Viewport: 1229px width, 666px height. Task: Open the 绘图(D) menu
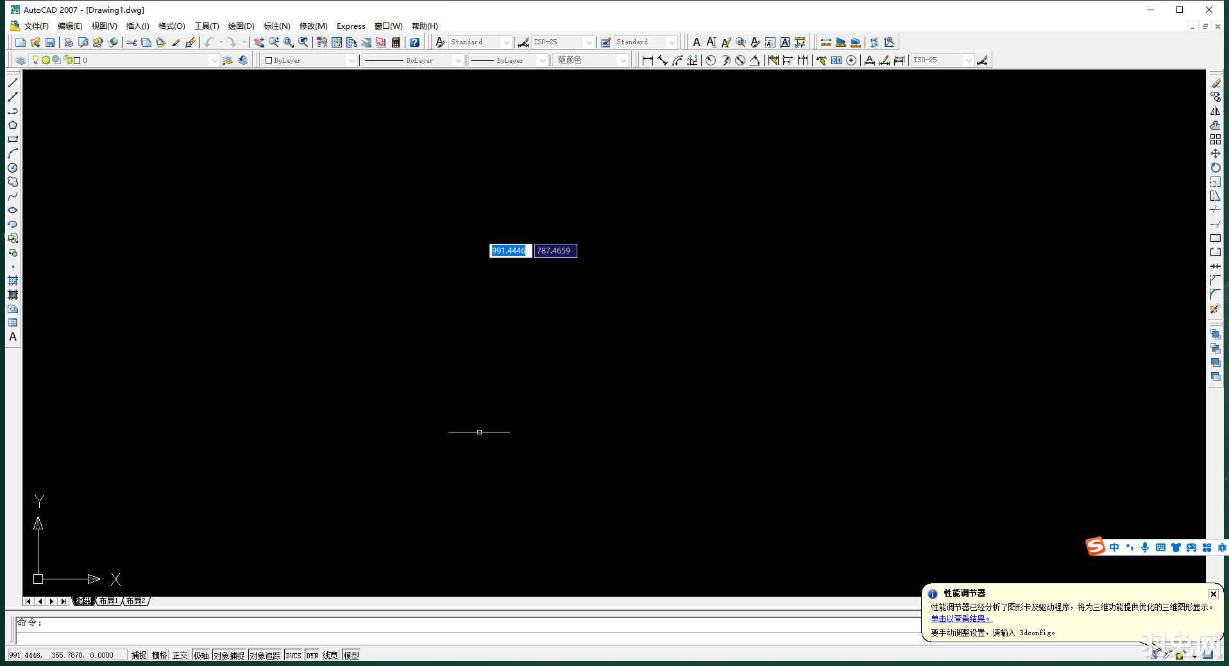[x=241, y=26]
